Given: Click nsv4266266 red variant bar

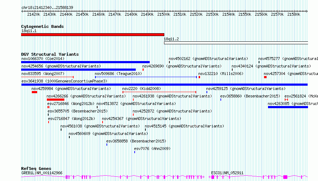Looking at the screenshot, I should (x=56, y=100).
